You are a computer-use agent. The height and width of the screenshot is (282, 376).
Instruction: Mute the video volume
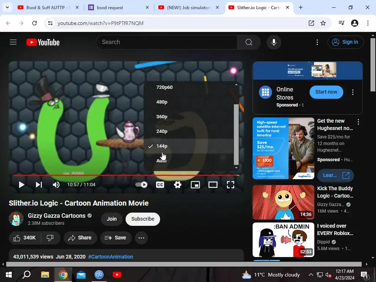click(x=56, y=185)
